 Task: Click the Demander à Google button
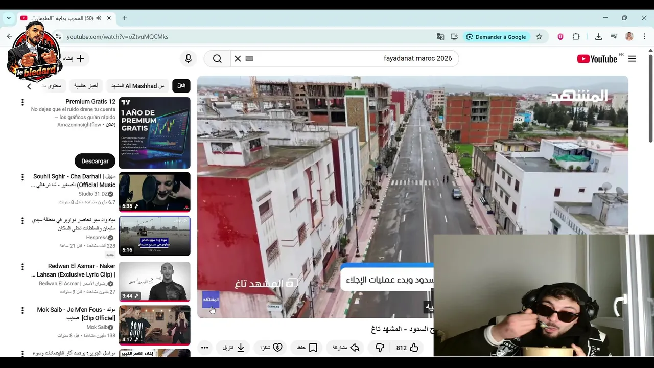(x=497, y=37)
